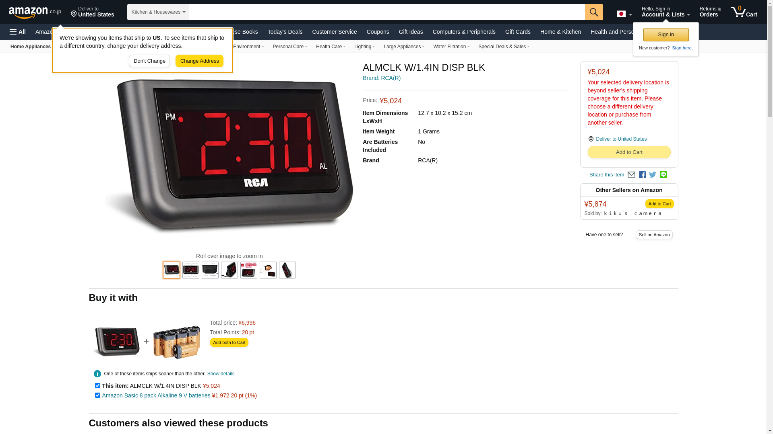Click Add both to Cart button
This screenshot has width=773, height=434.
point(229,342)
